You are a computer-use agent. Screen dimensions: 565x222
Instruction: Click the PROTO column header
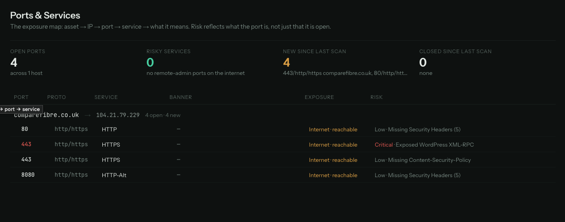(x=56, y=97)
